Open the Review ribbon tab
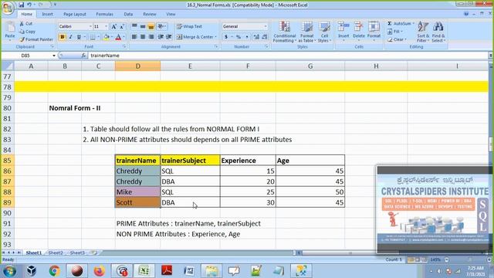The height and width of the screenshot is (278, 494). click(150, 14)
